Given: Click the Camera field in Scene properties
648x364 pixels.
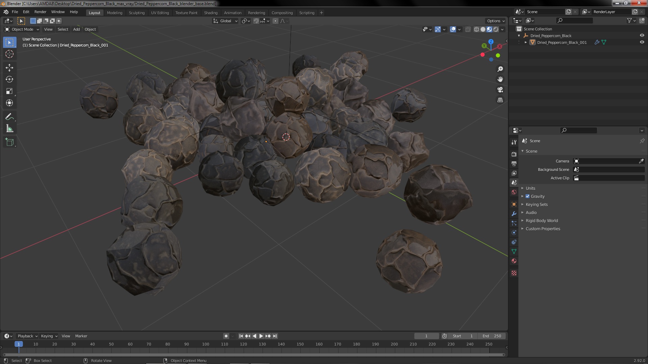Looking at the screenshot, I should tap(609, 161).
